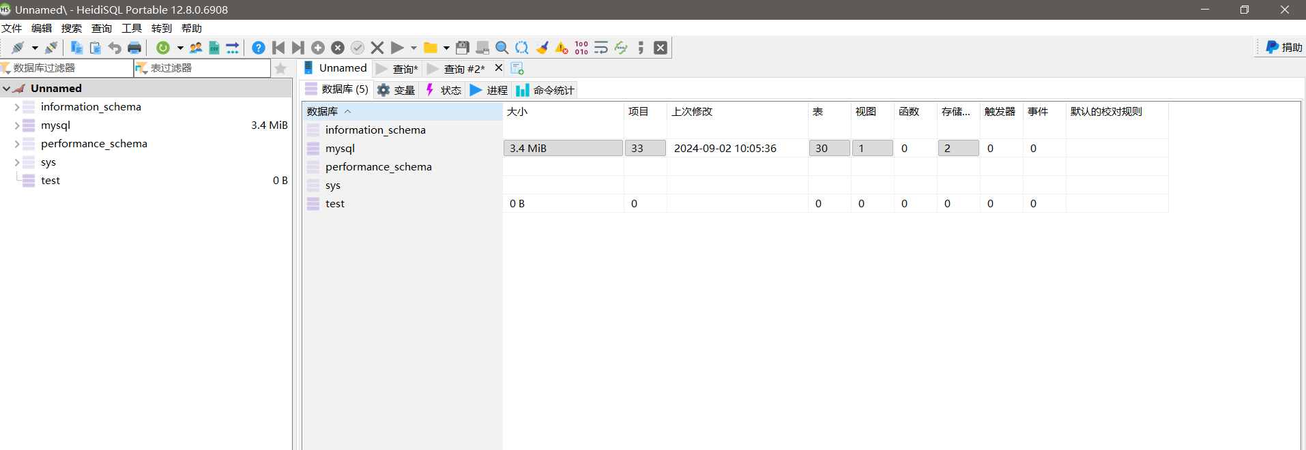Click the 100 010 binary display icon
1306x450 pixels.
click(x=581, y=48)
